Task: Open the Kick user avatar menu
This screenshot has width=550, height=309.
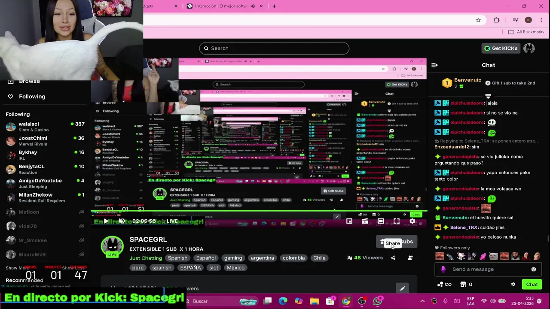Action: (x=529, y=48)
